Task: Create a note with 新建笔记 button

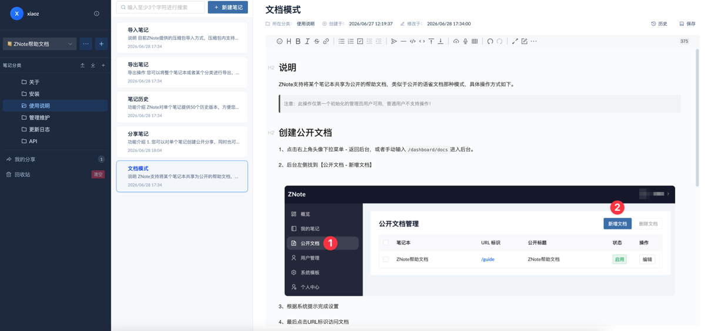Action: click(x=228, y=7)
